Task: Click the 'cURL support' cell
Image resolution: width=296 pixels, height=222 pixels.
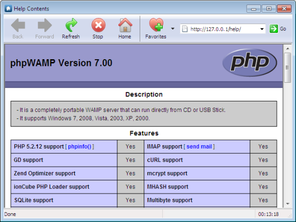Action: coord(197,160)
